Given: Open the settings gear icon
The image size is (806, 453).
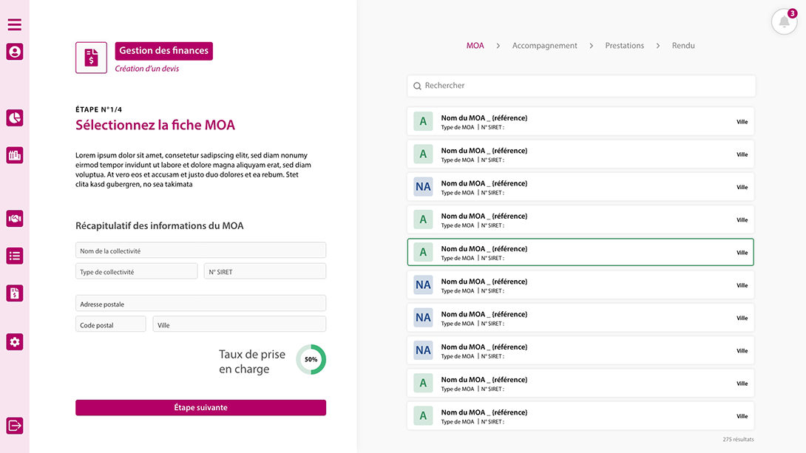Looking at the screenshot, I should (x=14, y=341).
